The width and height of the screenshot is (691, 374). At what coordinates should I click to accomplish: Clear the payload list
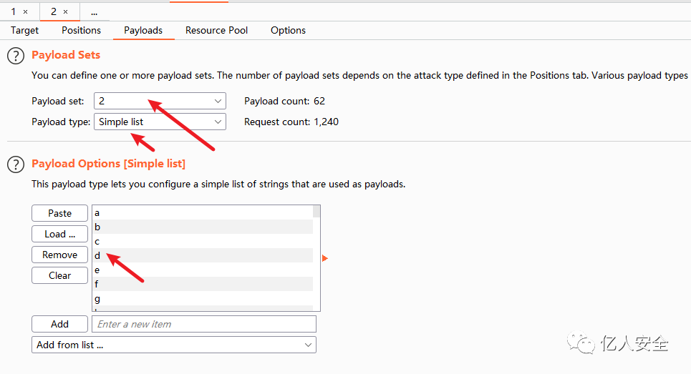[x=60, y=275]
